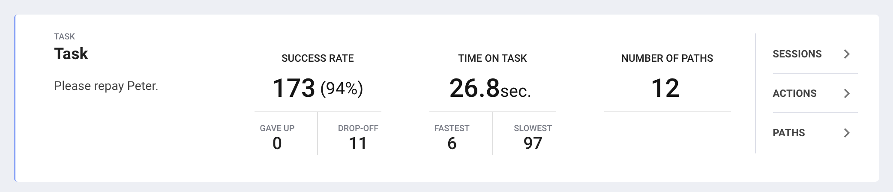Image resolution: width=893 pixels, height=192 pixels.
Task: Select the DROP-OFF count of 11
Action: point(358,143)
